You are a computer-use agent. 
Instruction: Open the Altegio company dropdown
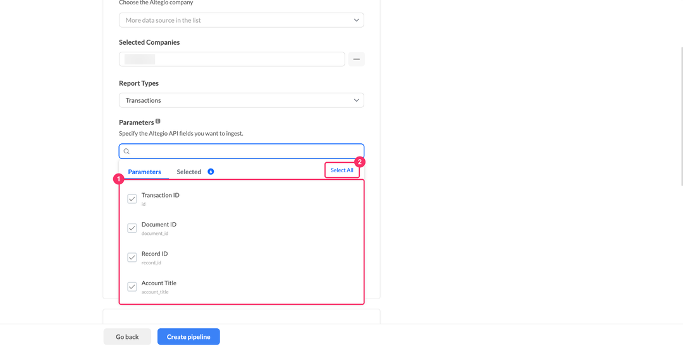pos(242,20)
